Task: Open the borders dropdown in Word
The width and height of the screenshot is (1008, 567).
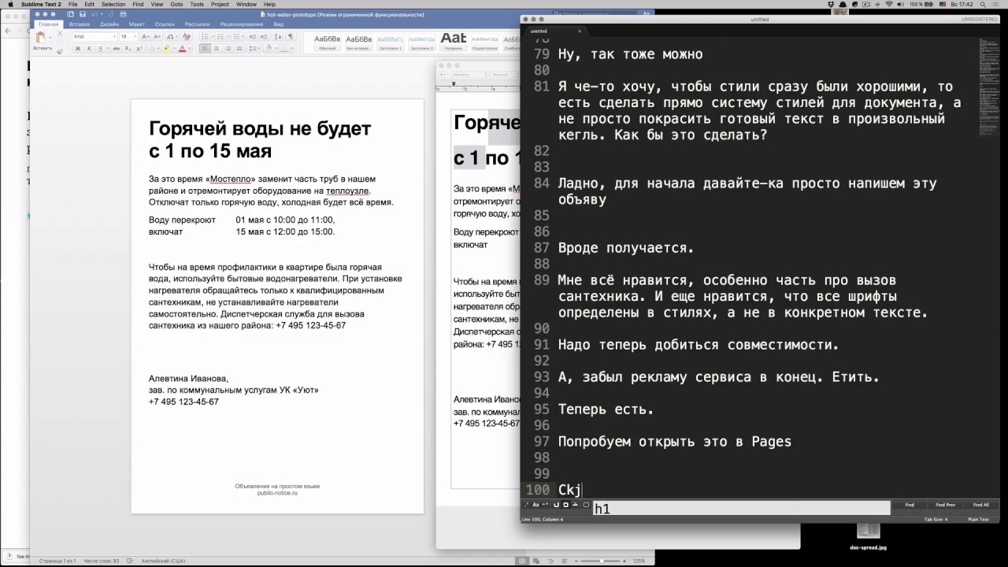Action: [291, 48]
